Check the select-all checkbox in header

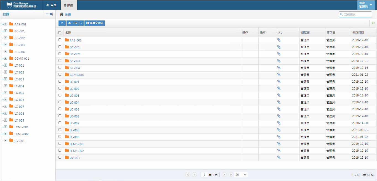tap(60, 33)
